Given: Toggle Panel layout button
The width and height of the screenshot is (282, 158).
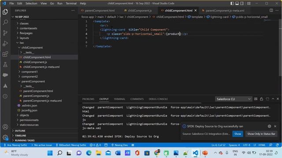Looking at the screenshot, I should (x=237, y=4).
